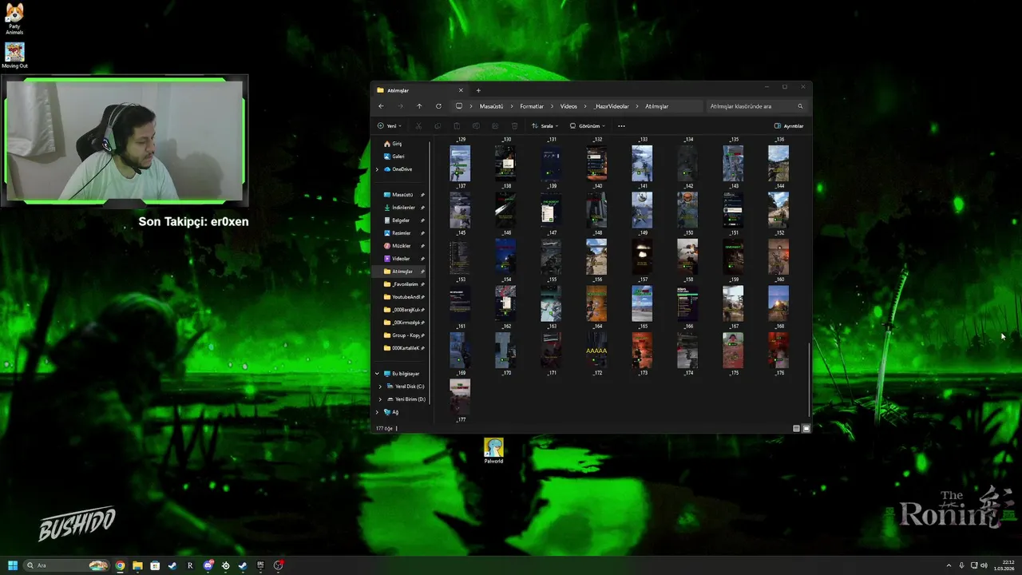
Task: Click the taskbar Ara search box
Action: tap(68, 565)
